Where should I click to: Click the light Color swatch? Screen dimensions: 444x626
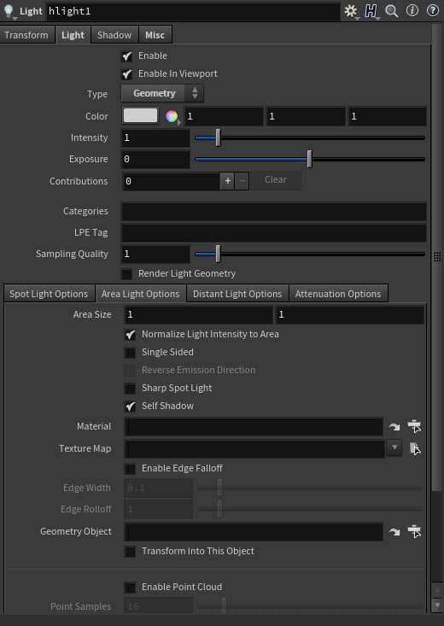click(x=140, y=116)
